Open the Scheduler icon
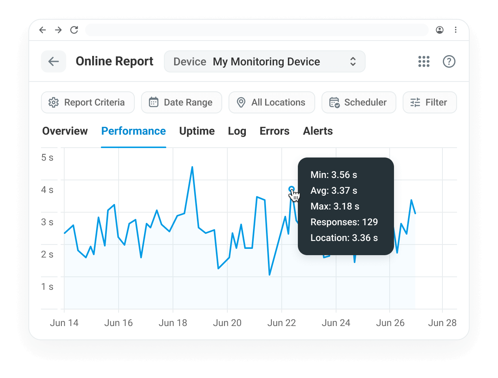 [x=334, y=102]
